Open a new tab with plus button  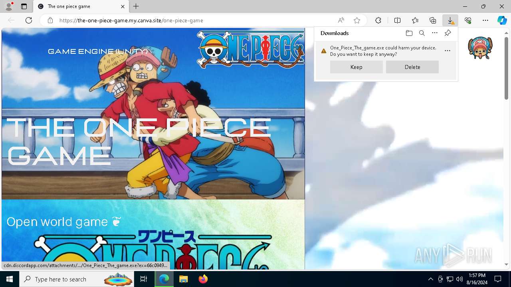[x=136, y=6]
